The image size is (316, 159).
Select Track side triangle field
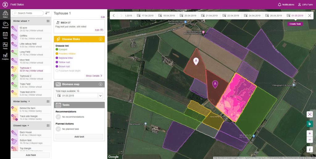31,117
